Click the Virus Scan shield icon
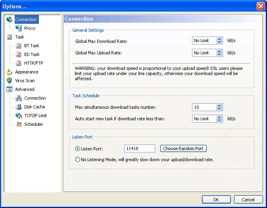Screen dimensions: 267x208 click(10, 81)
